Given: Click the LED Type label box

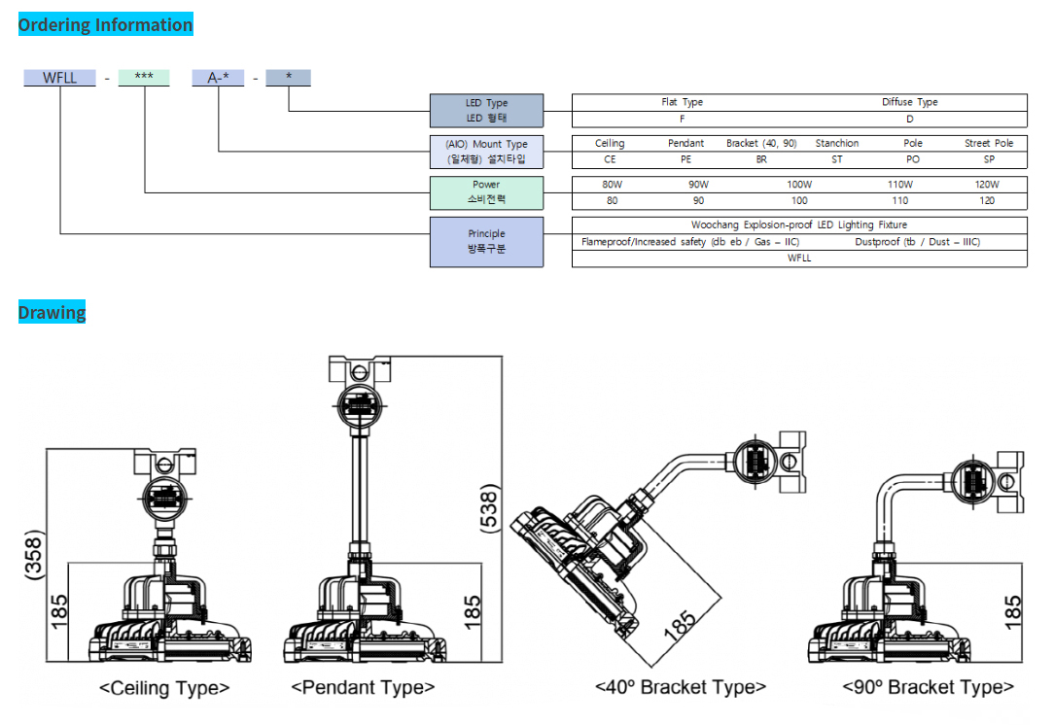Looking at the screenshot, I should 486,111.
